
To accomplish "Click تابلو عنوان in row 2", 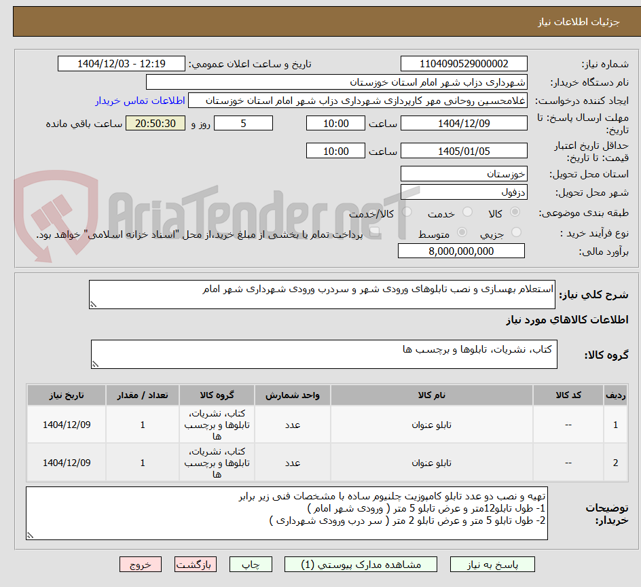I will [432, 463].
